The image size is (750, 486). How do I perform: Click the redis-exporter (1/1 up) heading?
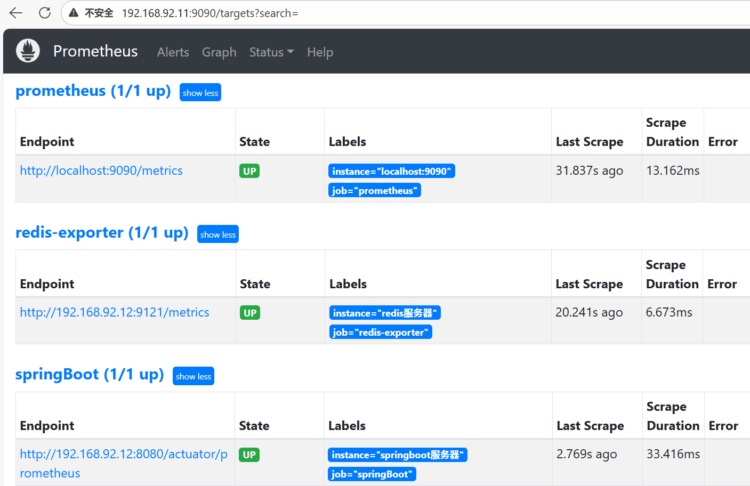coord(102,233)
